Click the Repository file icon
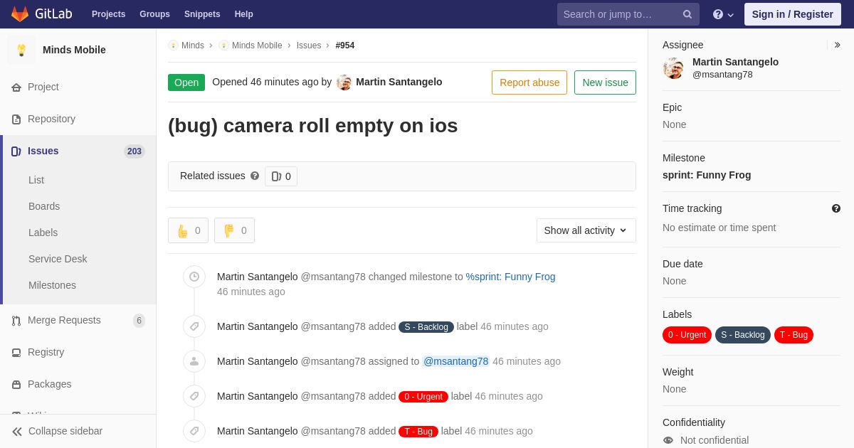This screenshot has height=448, width=854. [x=16, y=119]
